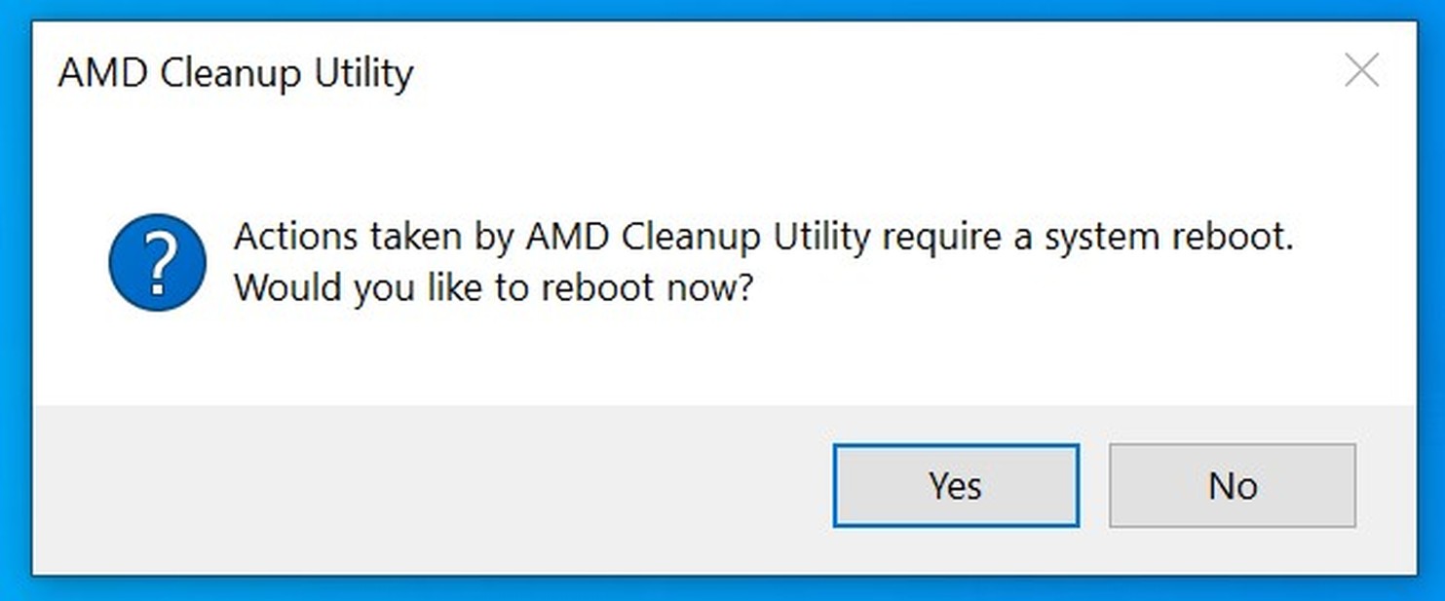Close the AMD Cleanup Utility dialog
1445x601 pixels.
1361,71
